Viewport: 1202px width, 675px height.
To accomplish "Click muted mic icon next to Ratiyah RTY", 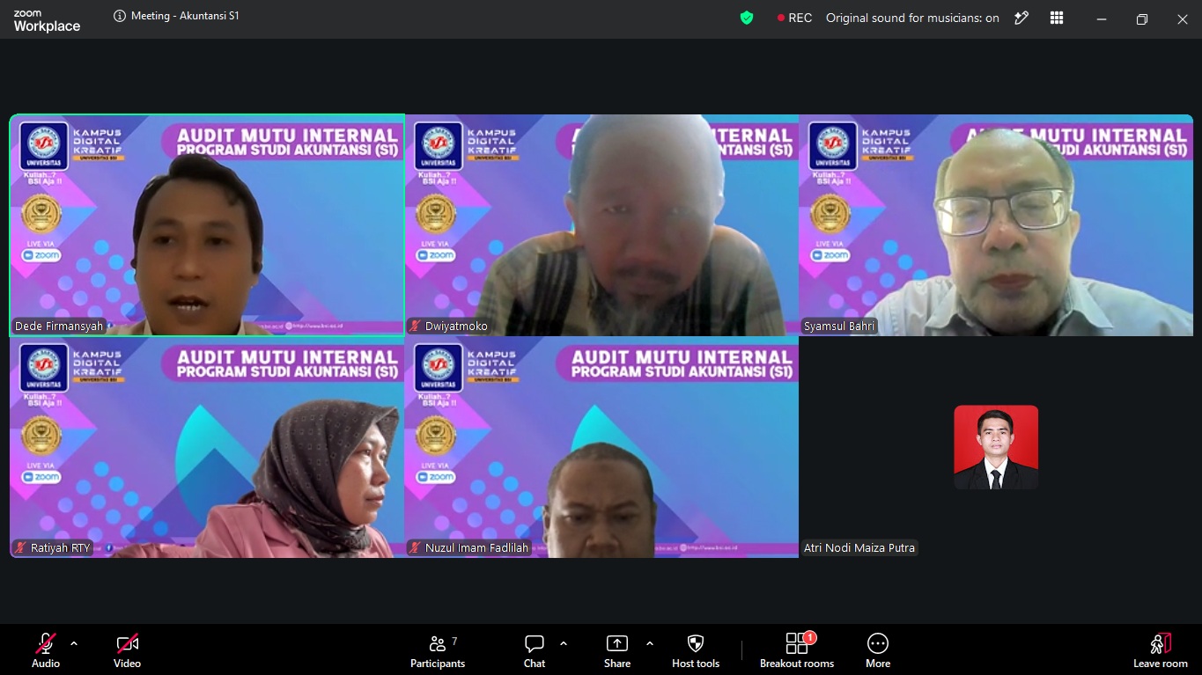I will point(20,548).
